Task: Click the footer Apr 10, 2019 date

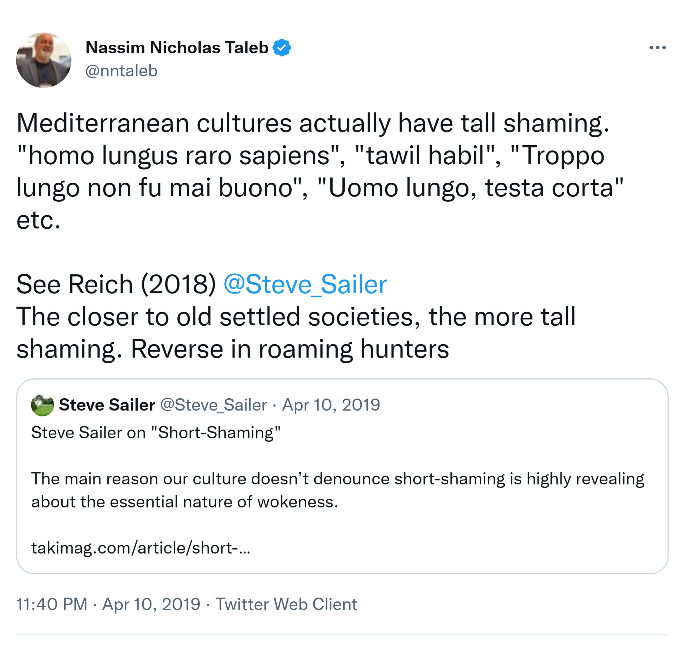Action: (151, 604)
